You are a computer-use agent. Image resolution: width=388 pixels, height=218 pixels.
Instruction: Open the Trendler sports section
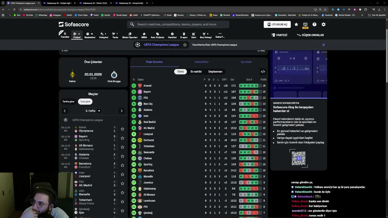65,35
